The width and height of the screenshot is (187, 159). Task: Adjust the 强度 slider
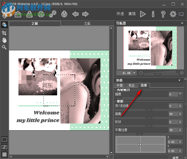tap(118, 98)
